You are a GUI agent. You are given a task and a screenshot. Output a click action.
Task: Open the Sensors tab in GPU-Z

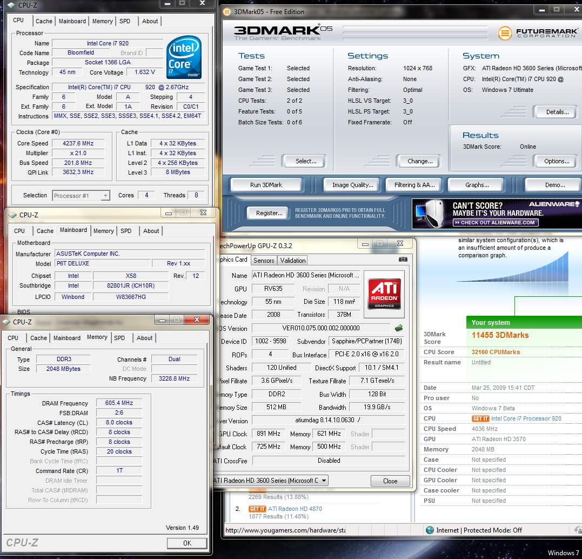coord(264,261)
